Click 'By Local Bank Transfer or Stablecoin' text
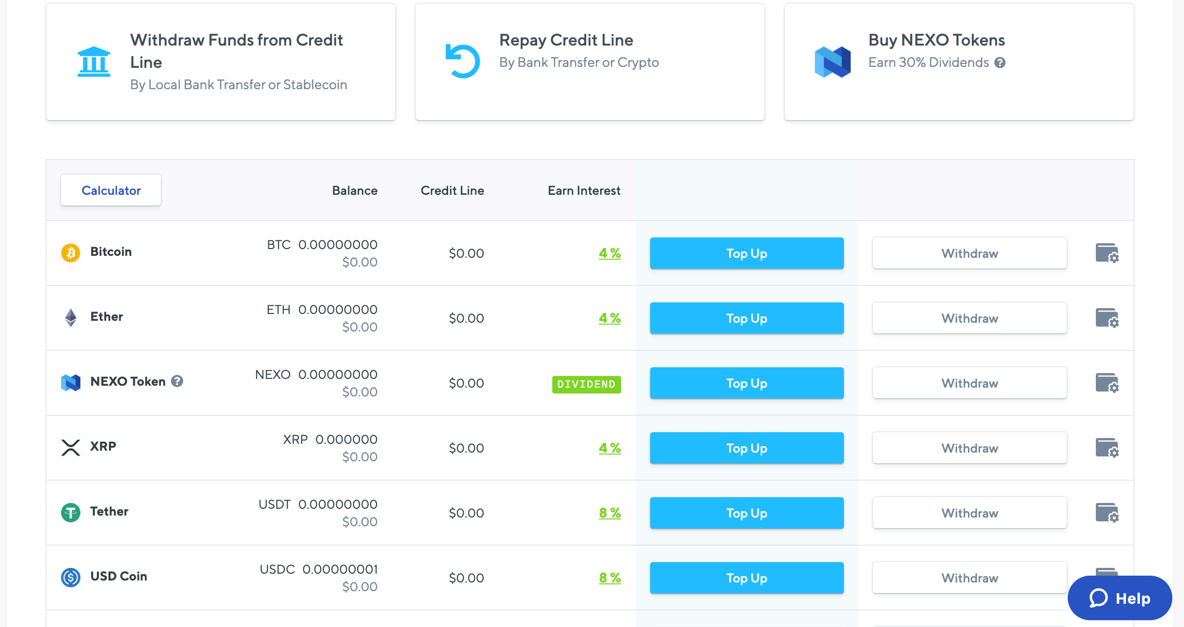Screen dimensions: 1184x627 click(x=238, y=85)
